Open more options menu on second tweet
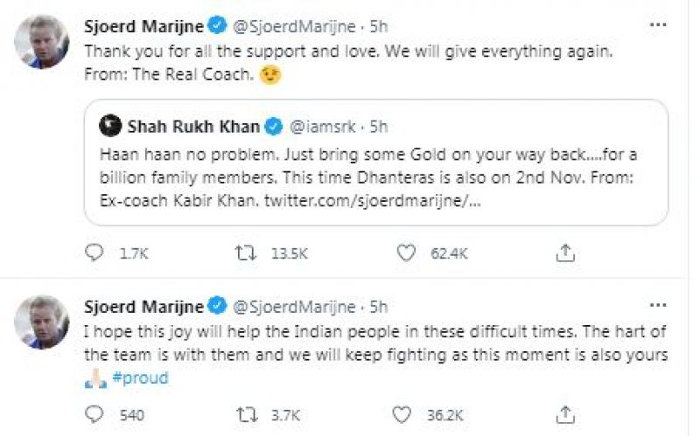The image size is (700, 436). coord(658,307)
